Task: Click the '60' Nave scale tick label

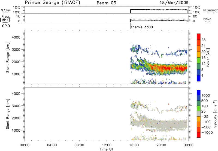Action: coord(195,16)
